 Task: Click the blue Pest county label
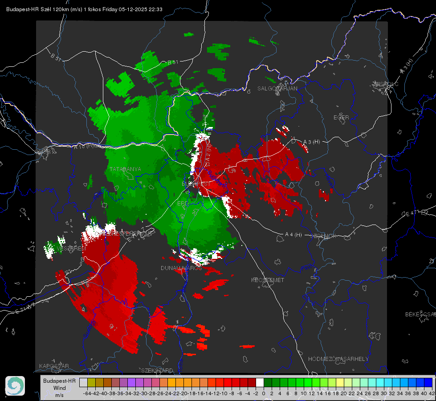coord(307,268)
